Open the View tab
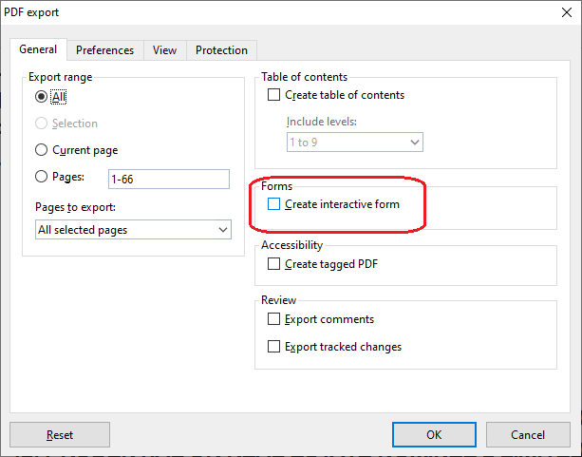This screenshot has width=582, height=457. (164, 50)
